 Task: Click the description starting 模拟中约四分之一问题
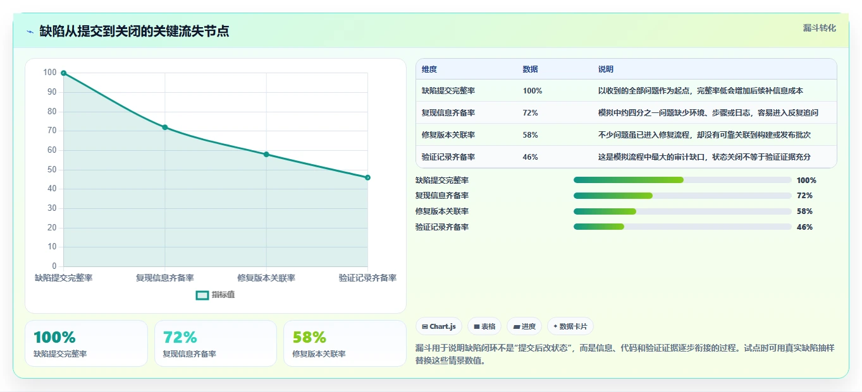pos(708,113)
